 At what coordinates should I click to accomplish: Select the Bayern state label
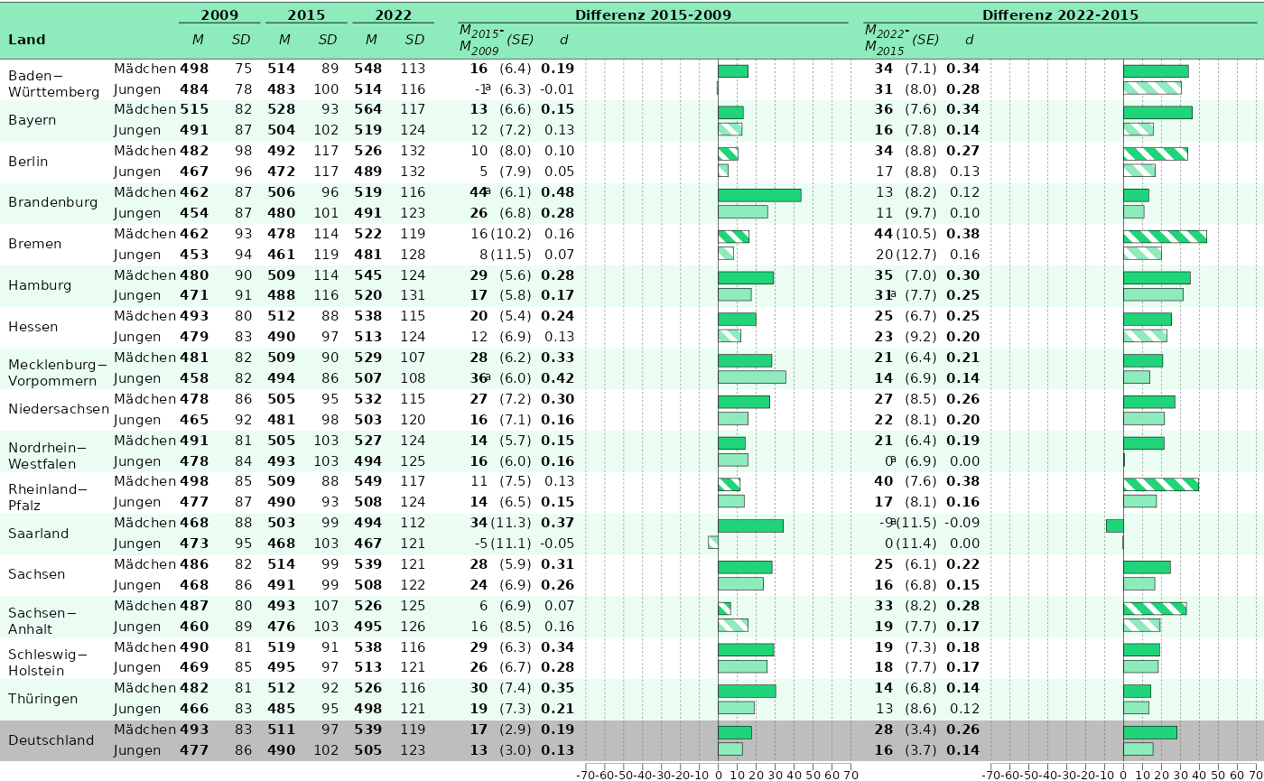(33, 120)
